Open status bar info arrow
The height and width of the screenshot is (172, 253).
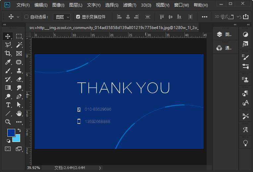[100, 168]
